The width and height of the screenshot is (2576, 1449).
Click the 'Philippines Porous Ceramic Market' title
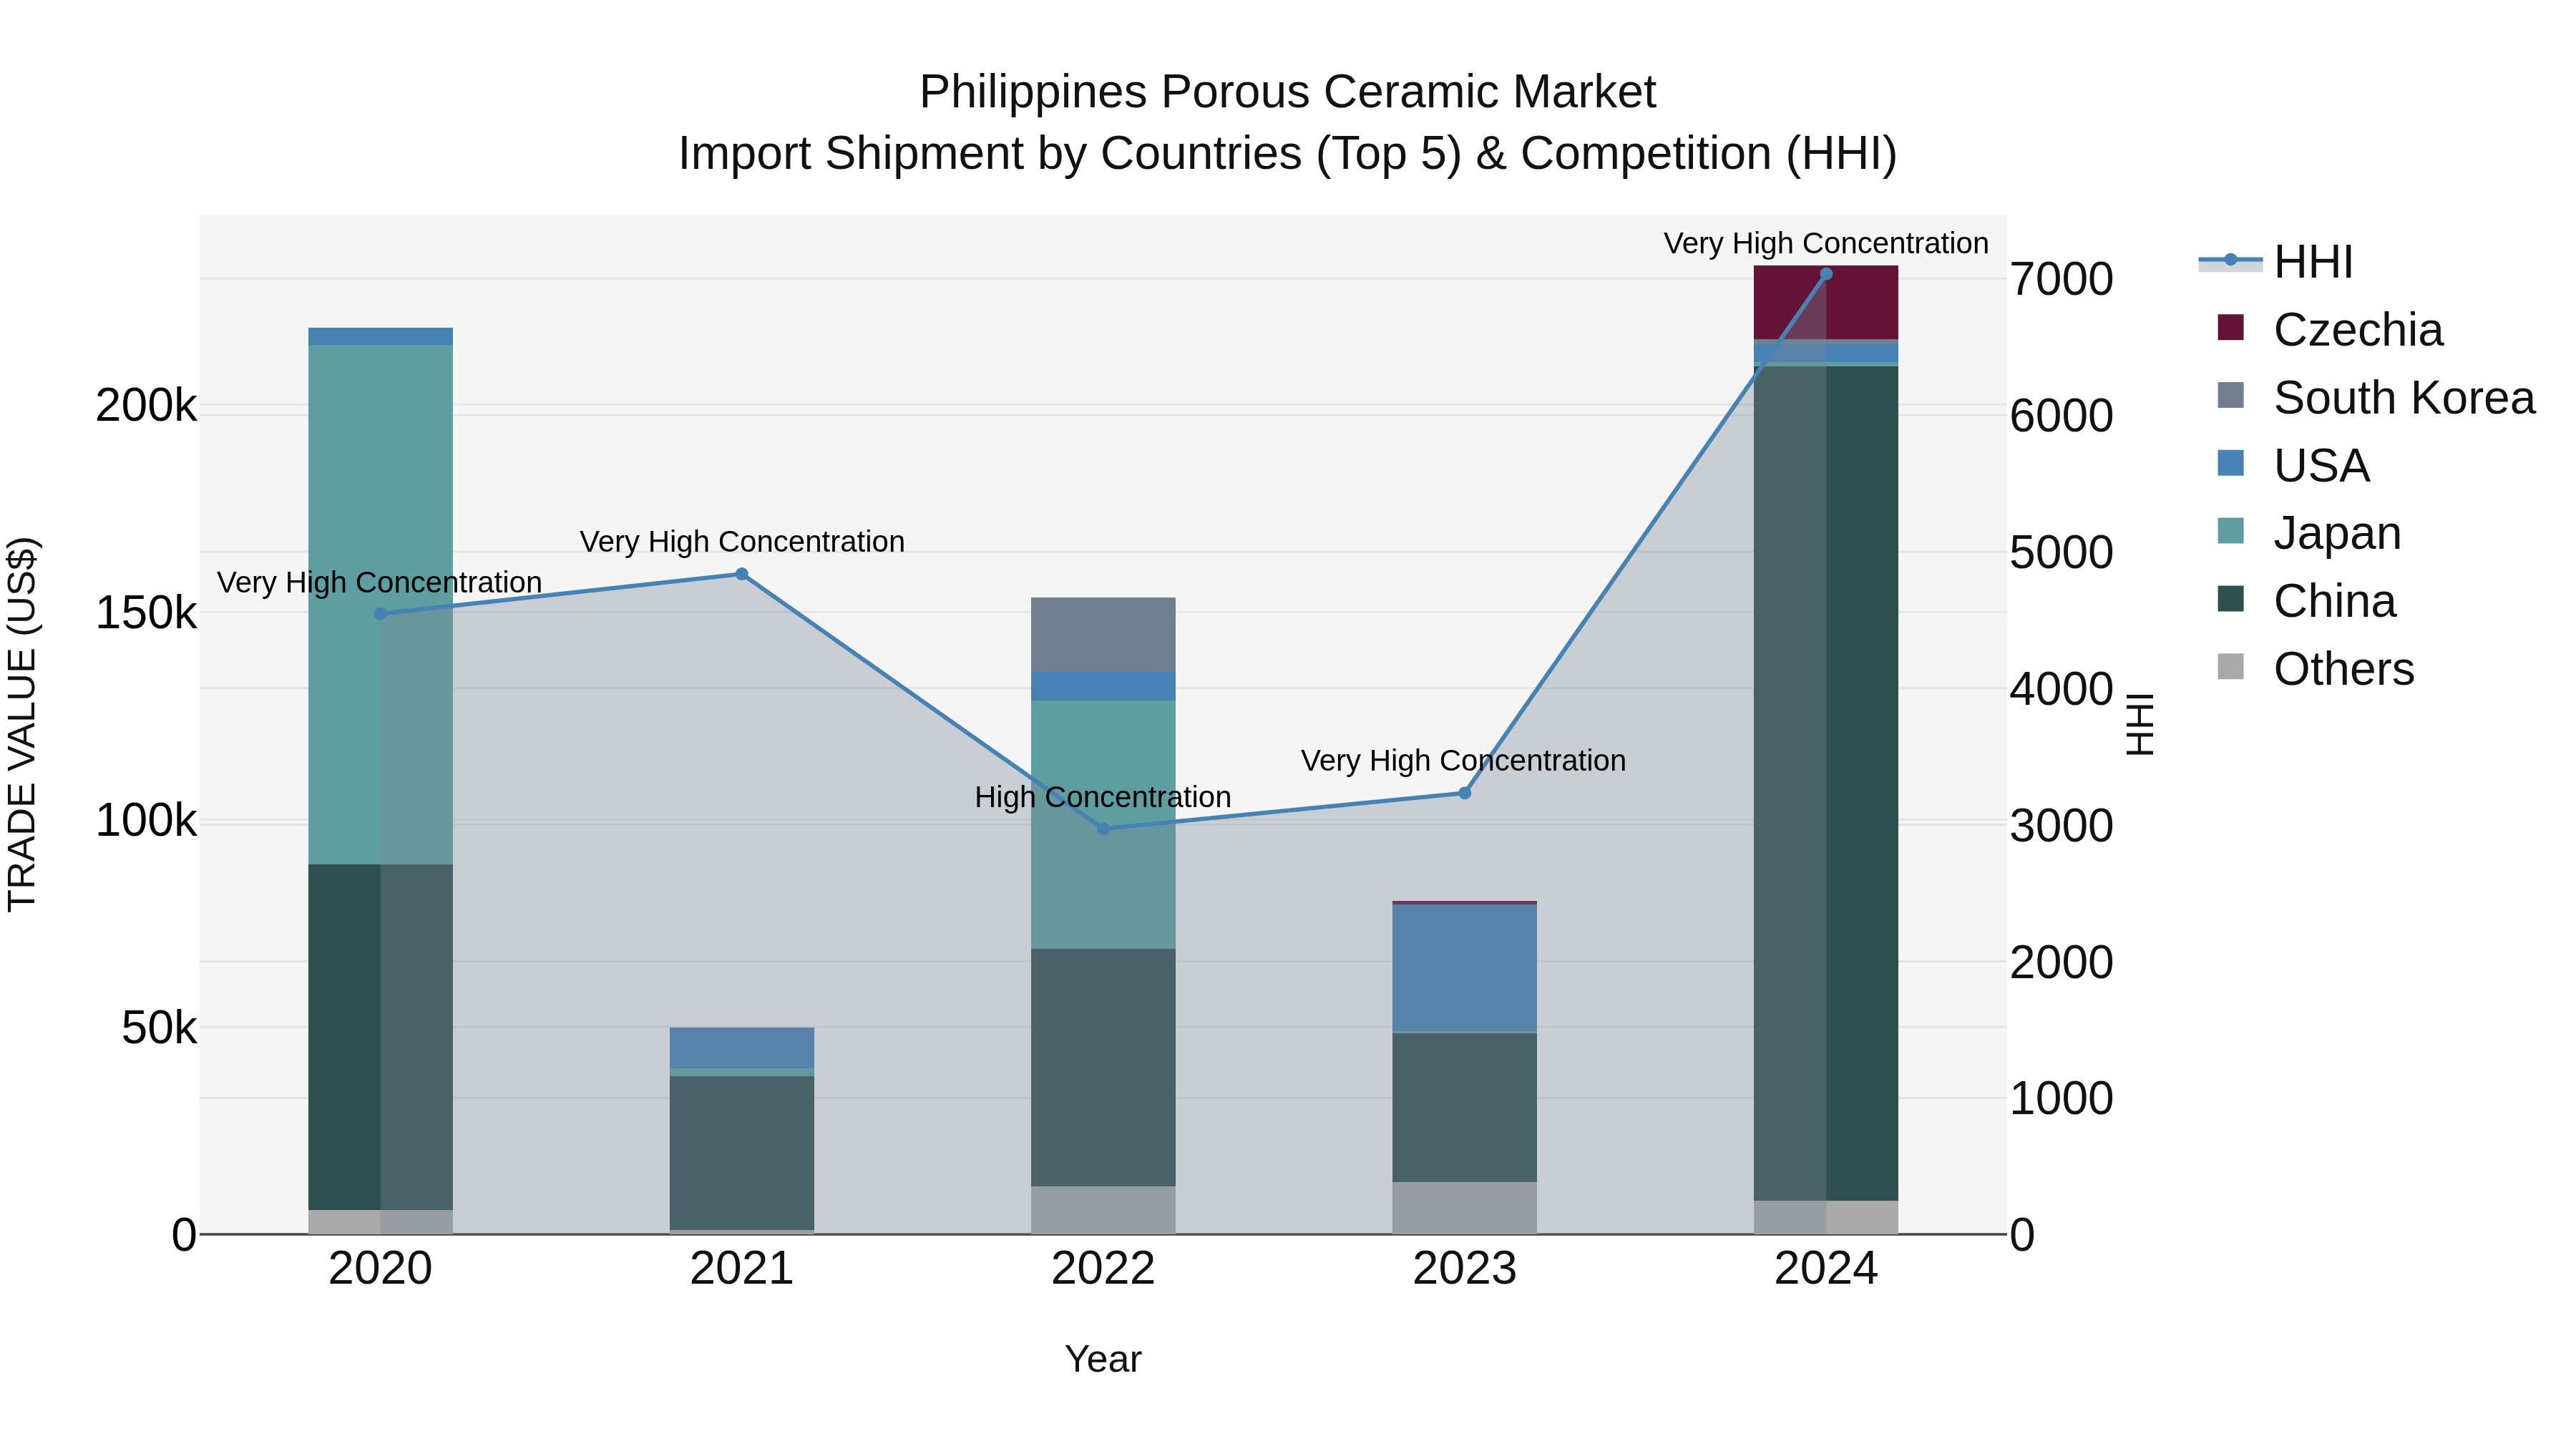pos(1288,92)
